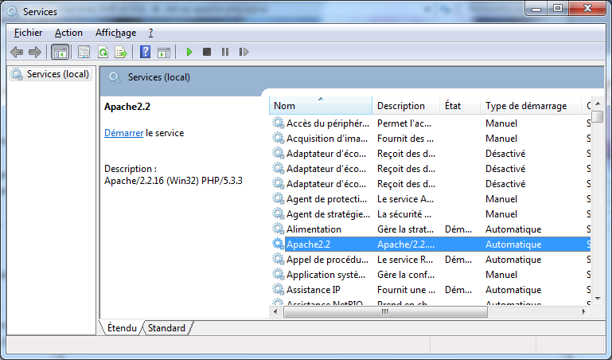This screenshot has width=612, height=360.
Task: Click 'Gère la conf...' description cell
Action: [406, 275]
